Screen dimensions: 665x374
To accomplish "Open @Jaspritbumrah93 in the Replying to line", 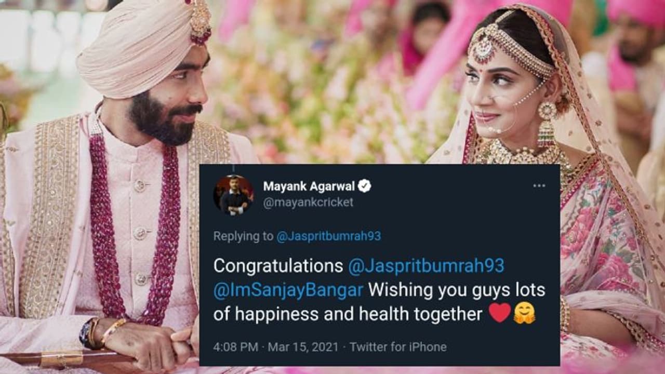I will pos(328,236).
